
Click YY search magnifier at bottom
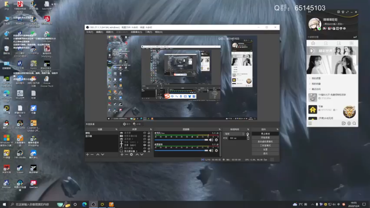354,123
